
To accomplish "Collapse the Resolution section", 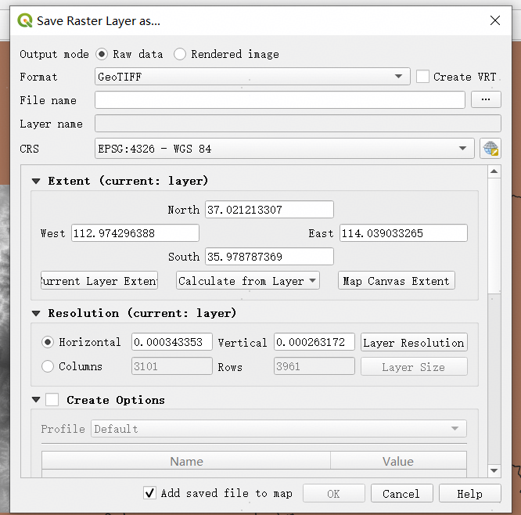I will 36,313.
